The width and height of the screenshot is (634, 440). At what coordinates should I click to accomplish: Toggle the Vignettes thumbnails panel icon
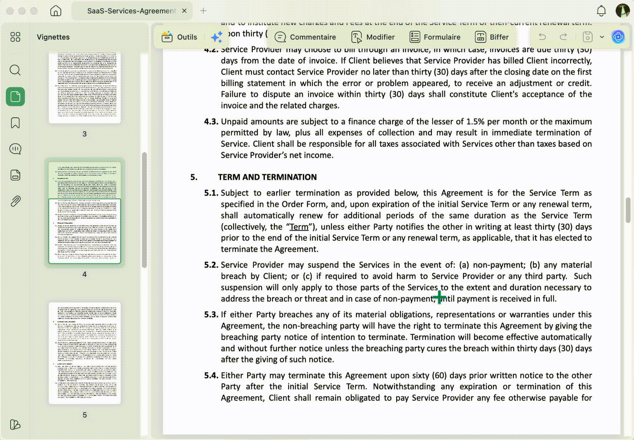15,97
